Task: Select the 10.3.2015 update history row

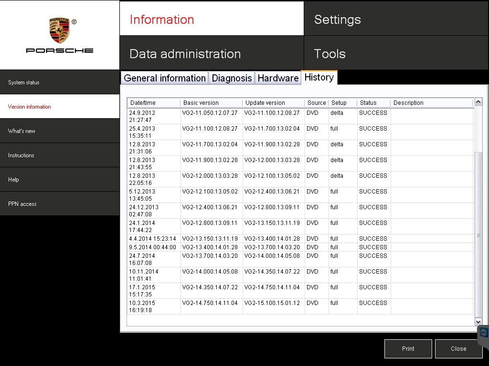Action: (x=258, y=306)
